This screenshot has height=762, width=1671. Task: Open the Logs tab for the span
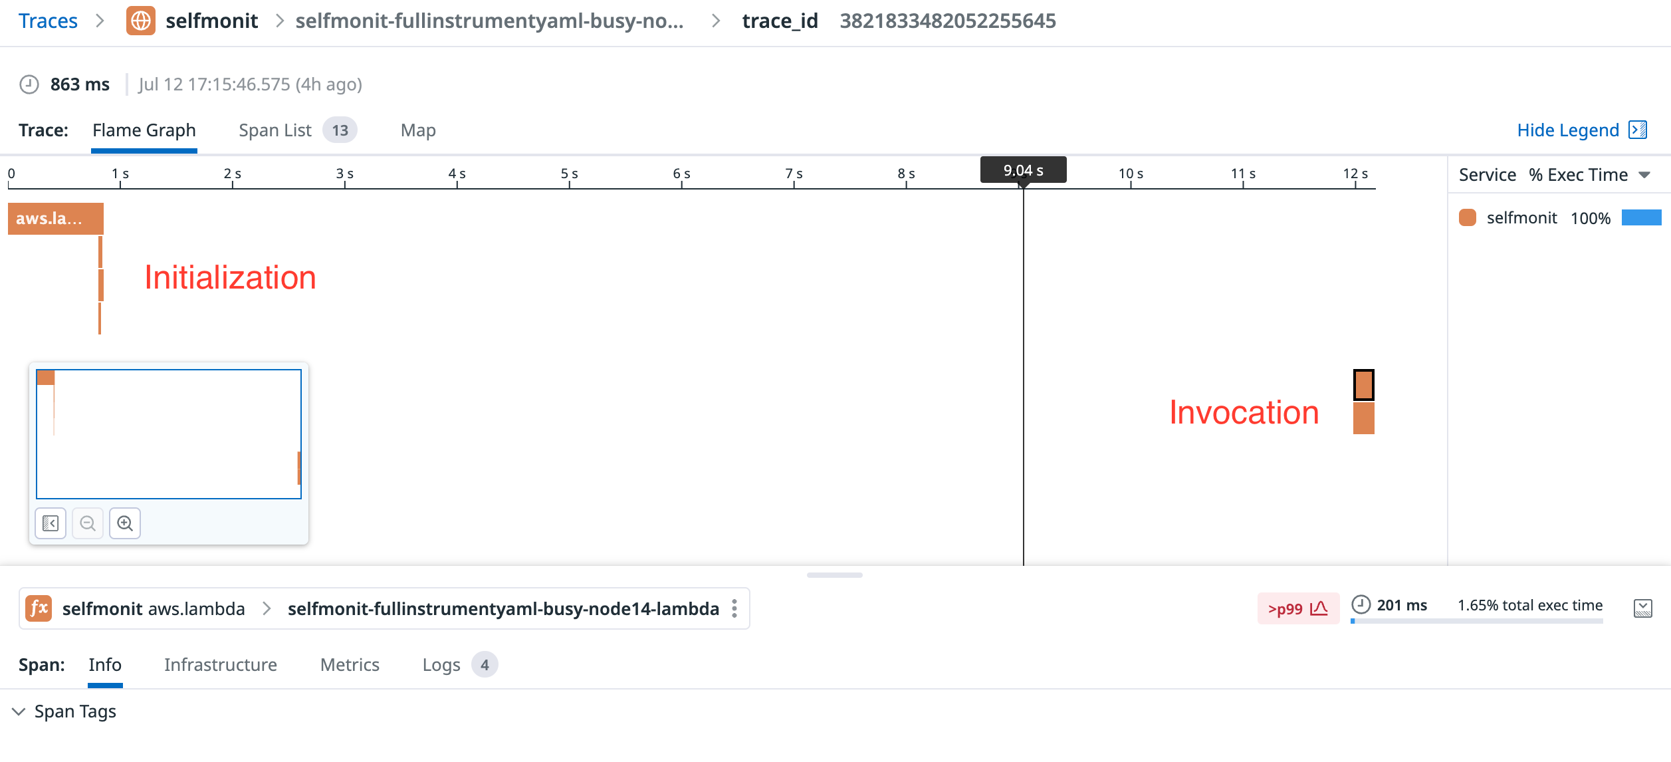tap(441, 664)
